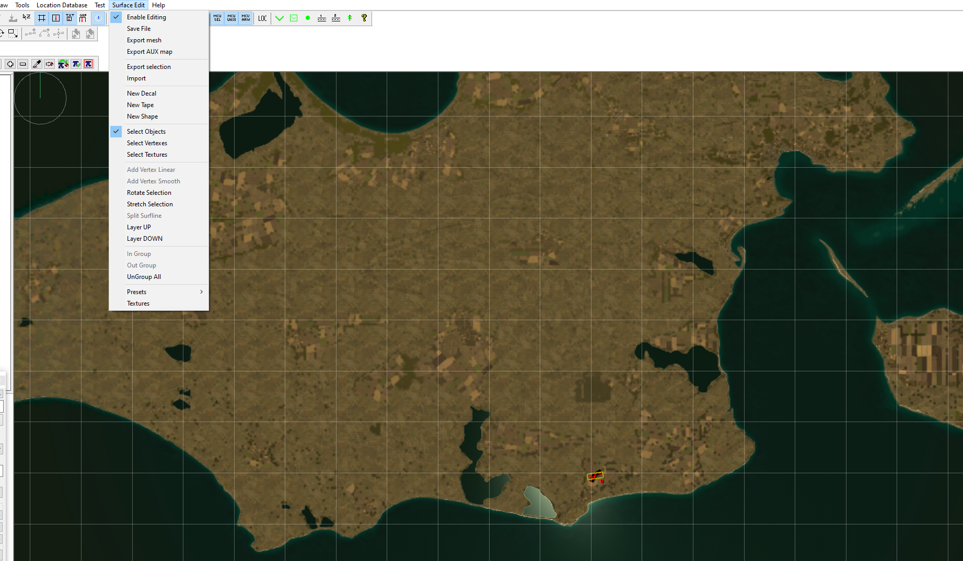Click the GRP toolbar button
The image size is (963, 561).
pyautogui.click(x=83, y=18)
